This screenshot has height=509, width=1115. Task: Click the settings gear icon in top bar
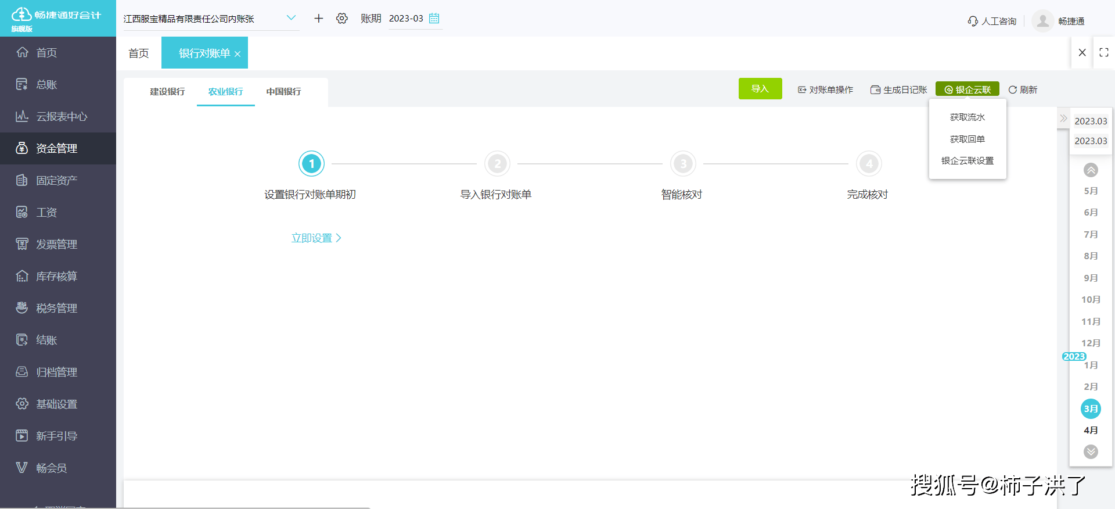click(x=342, y=19)
